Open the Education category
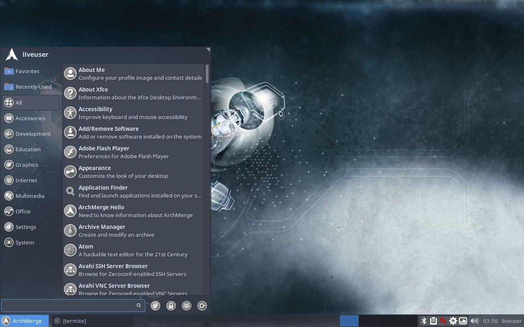 click(x=31, y=149)
